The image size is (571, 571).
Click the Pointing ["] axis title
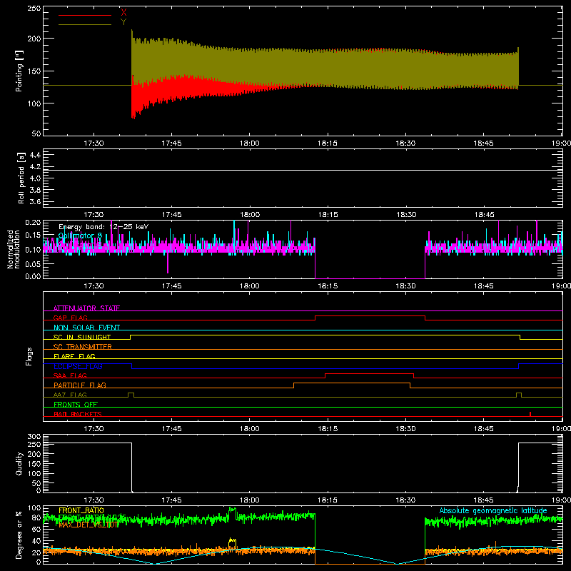click(x=19, y=71)
